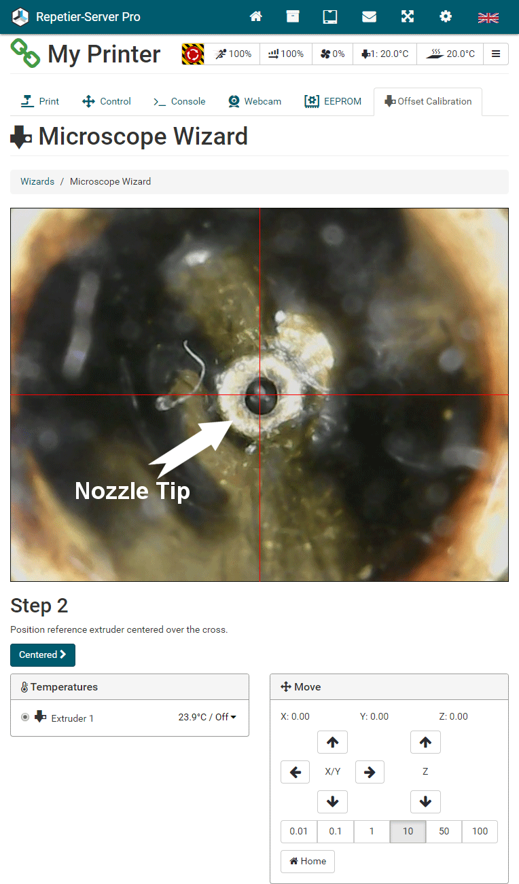Adjust the fan 0% speed control
519x884 pixels.
pos(333,54)
